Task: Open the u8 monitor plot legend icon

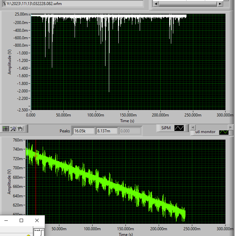Action: click(x=224, y=132)
